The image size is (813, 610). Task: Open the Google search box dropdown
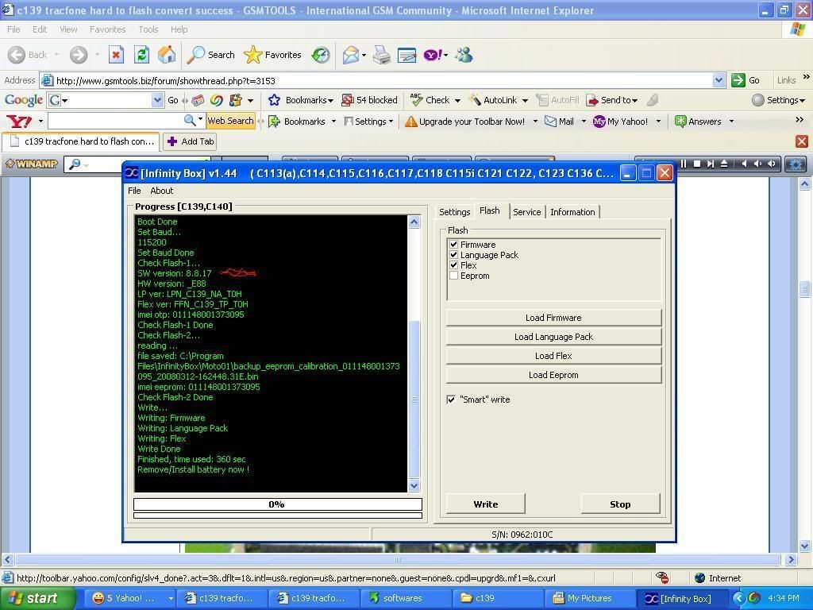(158, 100)
